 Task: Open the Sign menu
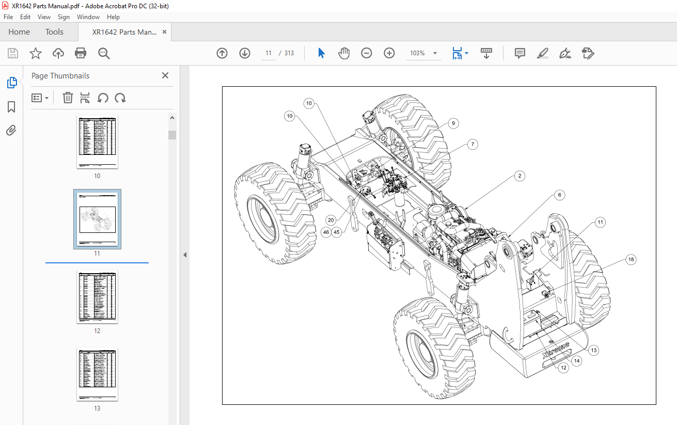click(x=64, y=17)
